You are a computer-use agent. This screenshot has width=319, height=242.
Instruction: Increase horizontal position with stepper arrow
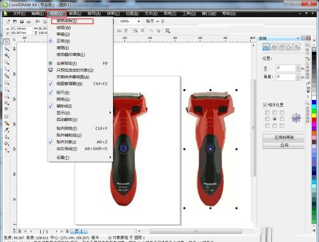pos(298,67)
